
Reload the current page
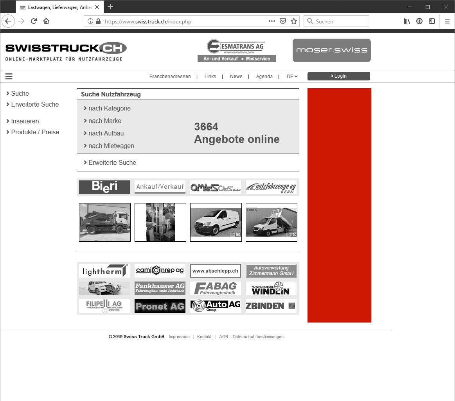coord(34,21)
